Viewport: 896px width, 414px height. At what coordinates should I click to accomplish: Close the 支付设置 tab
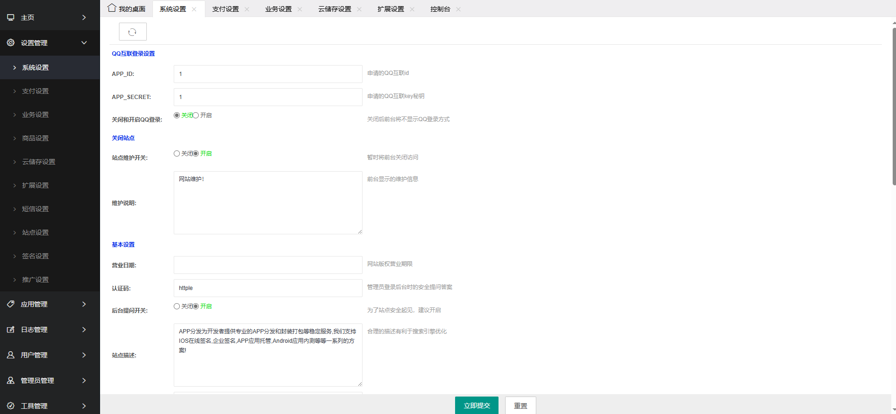pyautogui.click(x=247, y=9)
